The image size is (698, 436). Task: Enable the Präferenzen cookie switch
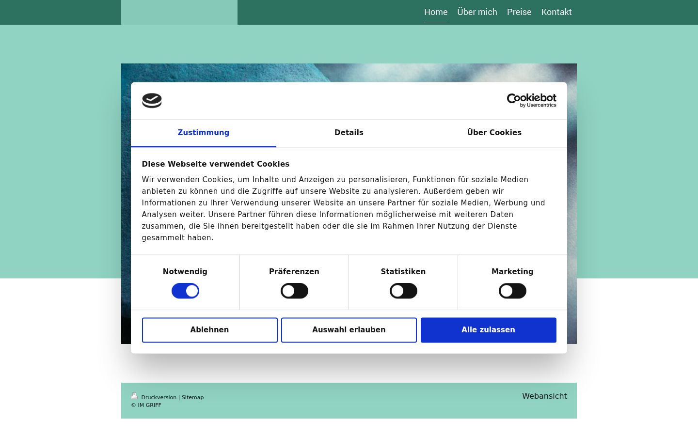pos(294,291)
